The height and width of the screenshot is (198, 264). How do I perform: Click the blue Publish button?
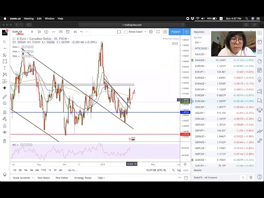click(x=176, y=32)
